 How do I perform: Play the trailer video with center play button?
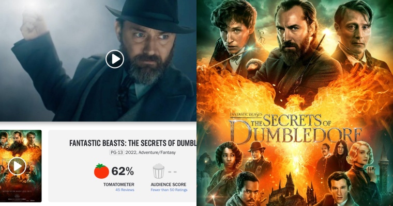[115, 59]
